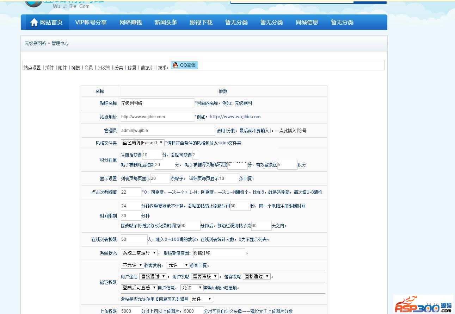Click the 点击次数阈值 input field
Screen dimensions: 455x314
(131, 192)
